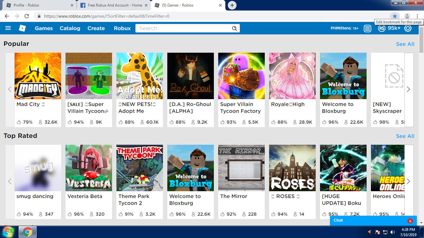The image size is (424, 238).
Task: Open the [NEW] Skyscraper placeholder thumbnail
Action: [388, 76]
